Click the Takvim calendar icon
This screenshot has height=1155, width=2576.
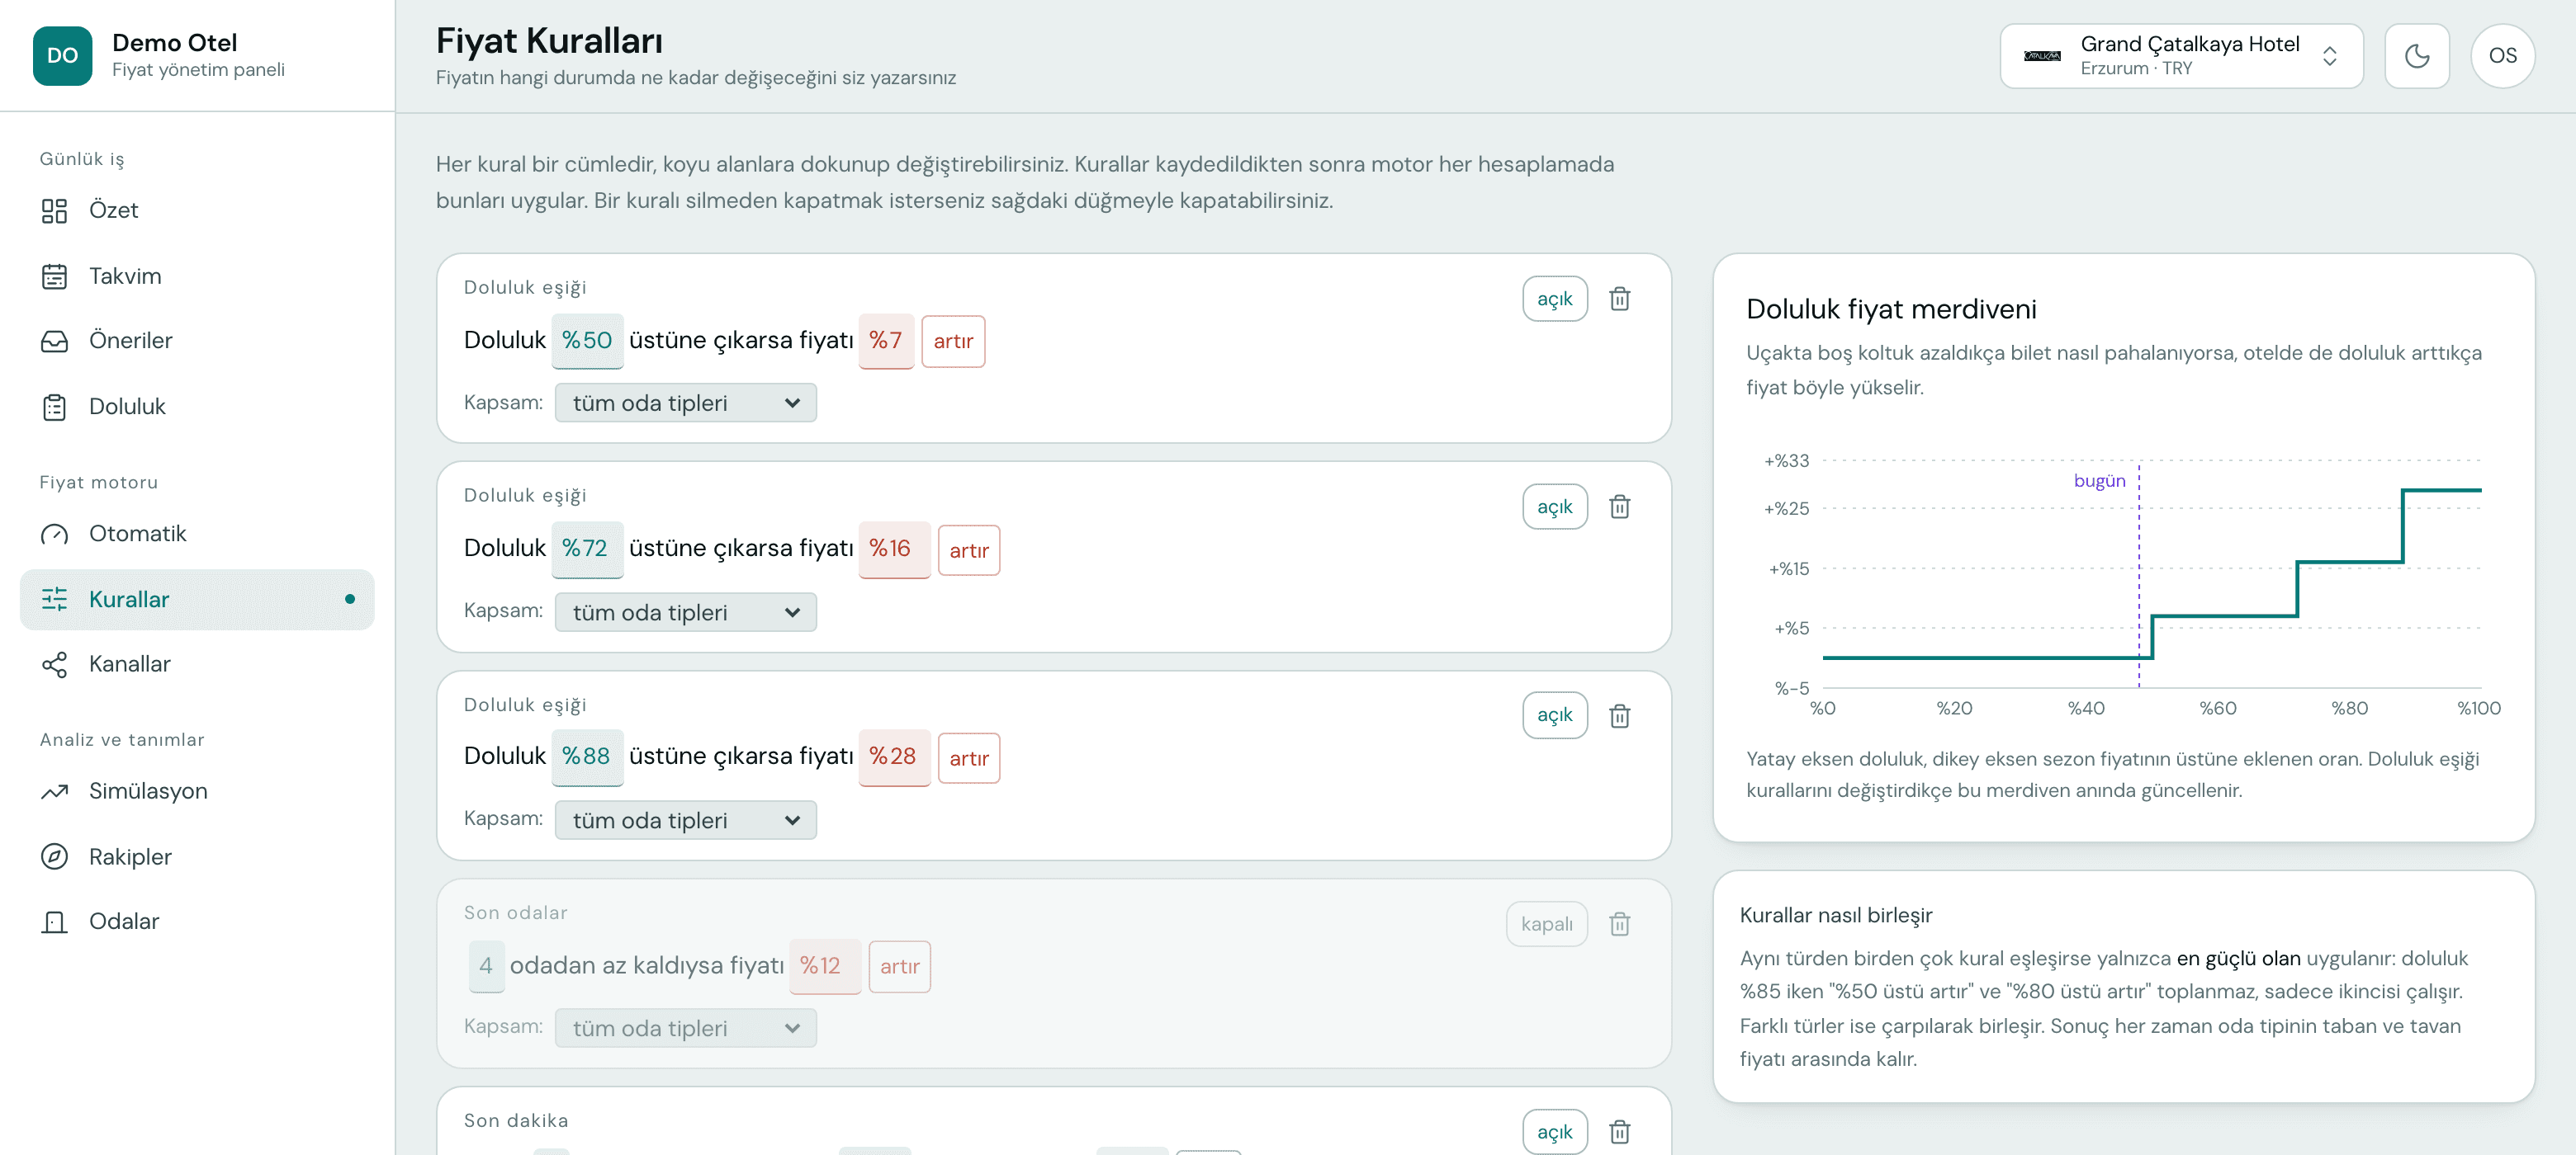tap(54, 276)
